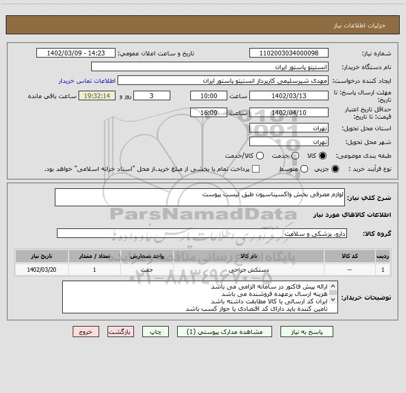Click the deadline time field 10:00
406x393 pixels.
pyautogui.click(x=209, y=95)
